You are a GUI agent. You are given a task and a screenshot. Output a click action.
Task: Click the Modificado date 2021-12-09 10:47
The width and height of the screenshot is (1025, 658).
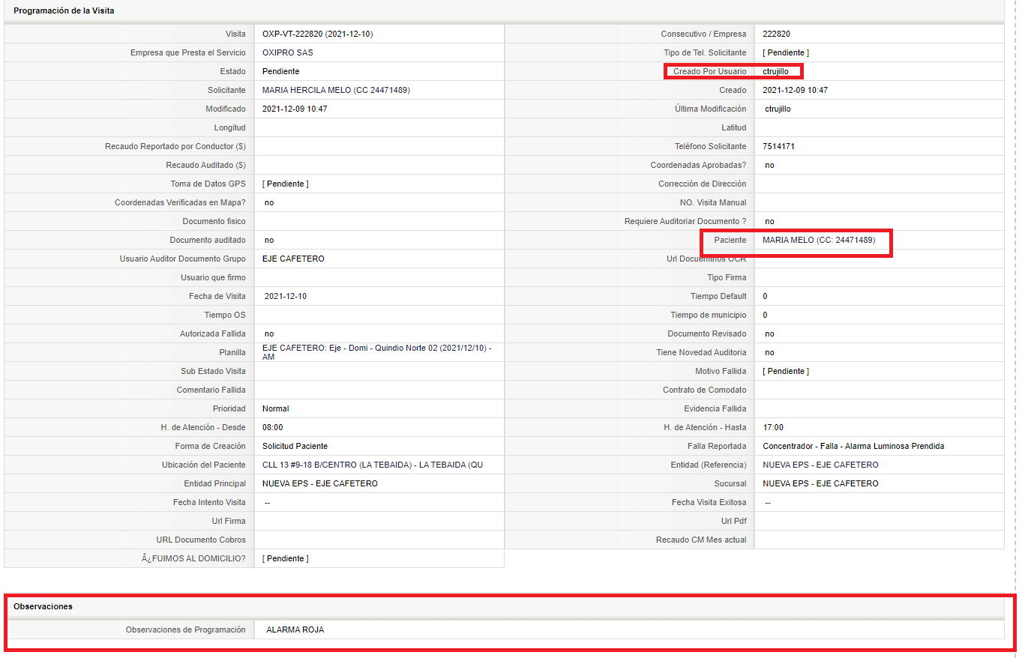point(295,109)
